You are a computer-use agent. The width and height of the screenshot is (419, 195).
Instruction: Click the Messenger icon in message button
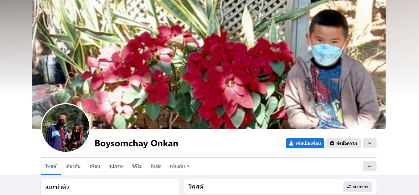coord(332,143)
